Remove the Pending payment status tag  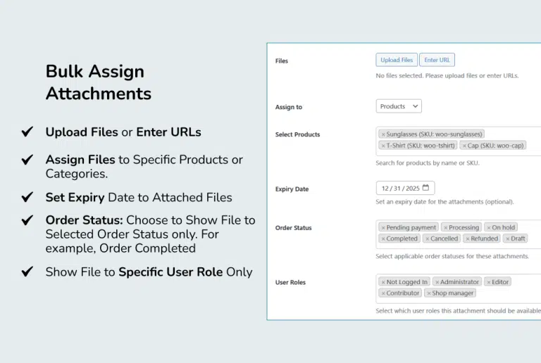(x=383, y=228)
